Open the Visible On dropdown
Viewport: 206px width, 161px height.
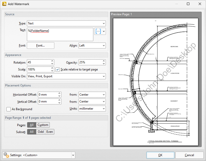[66, 76]
